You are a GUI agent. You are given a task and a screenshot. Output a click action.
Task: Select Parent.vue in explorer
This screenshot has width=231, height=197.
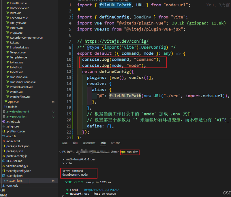pyautogui.click(x=16, y=28)
